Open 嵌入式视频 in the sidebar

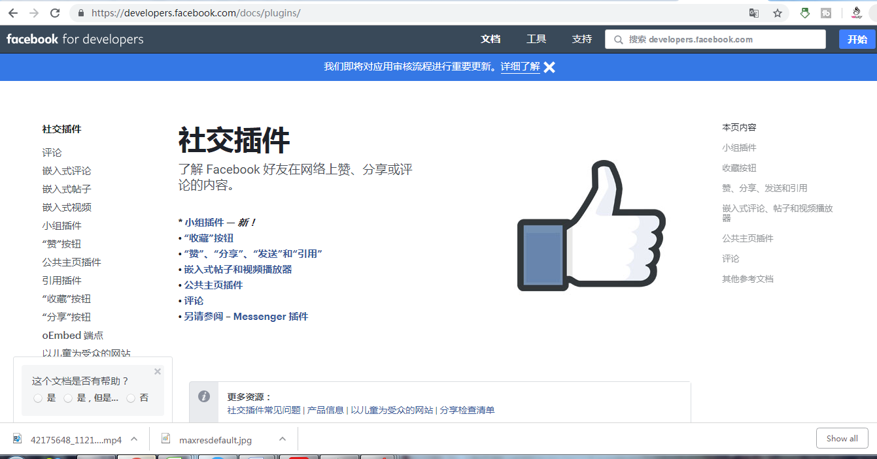pyautogui.click(x=67, y=207)
